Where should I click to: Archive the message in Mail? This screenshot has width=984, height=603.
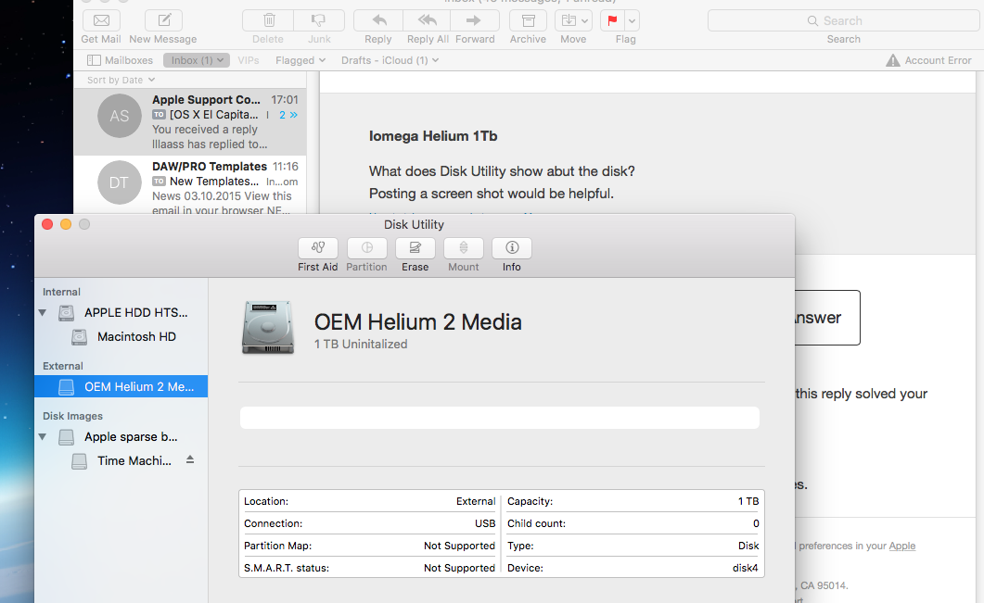coord(529,20)
